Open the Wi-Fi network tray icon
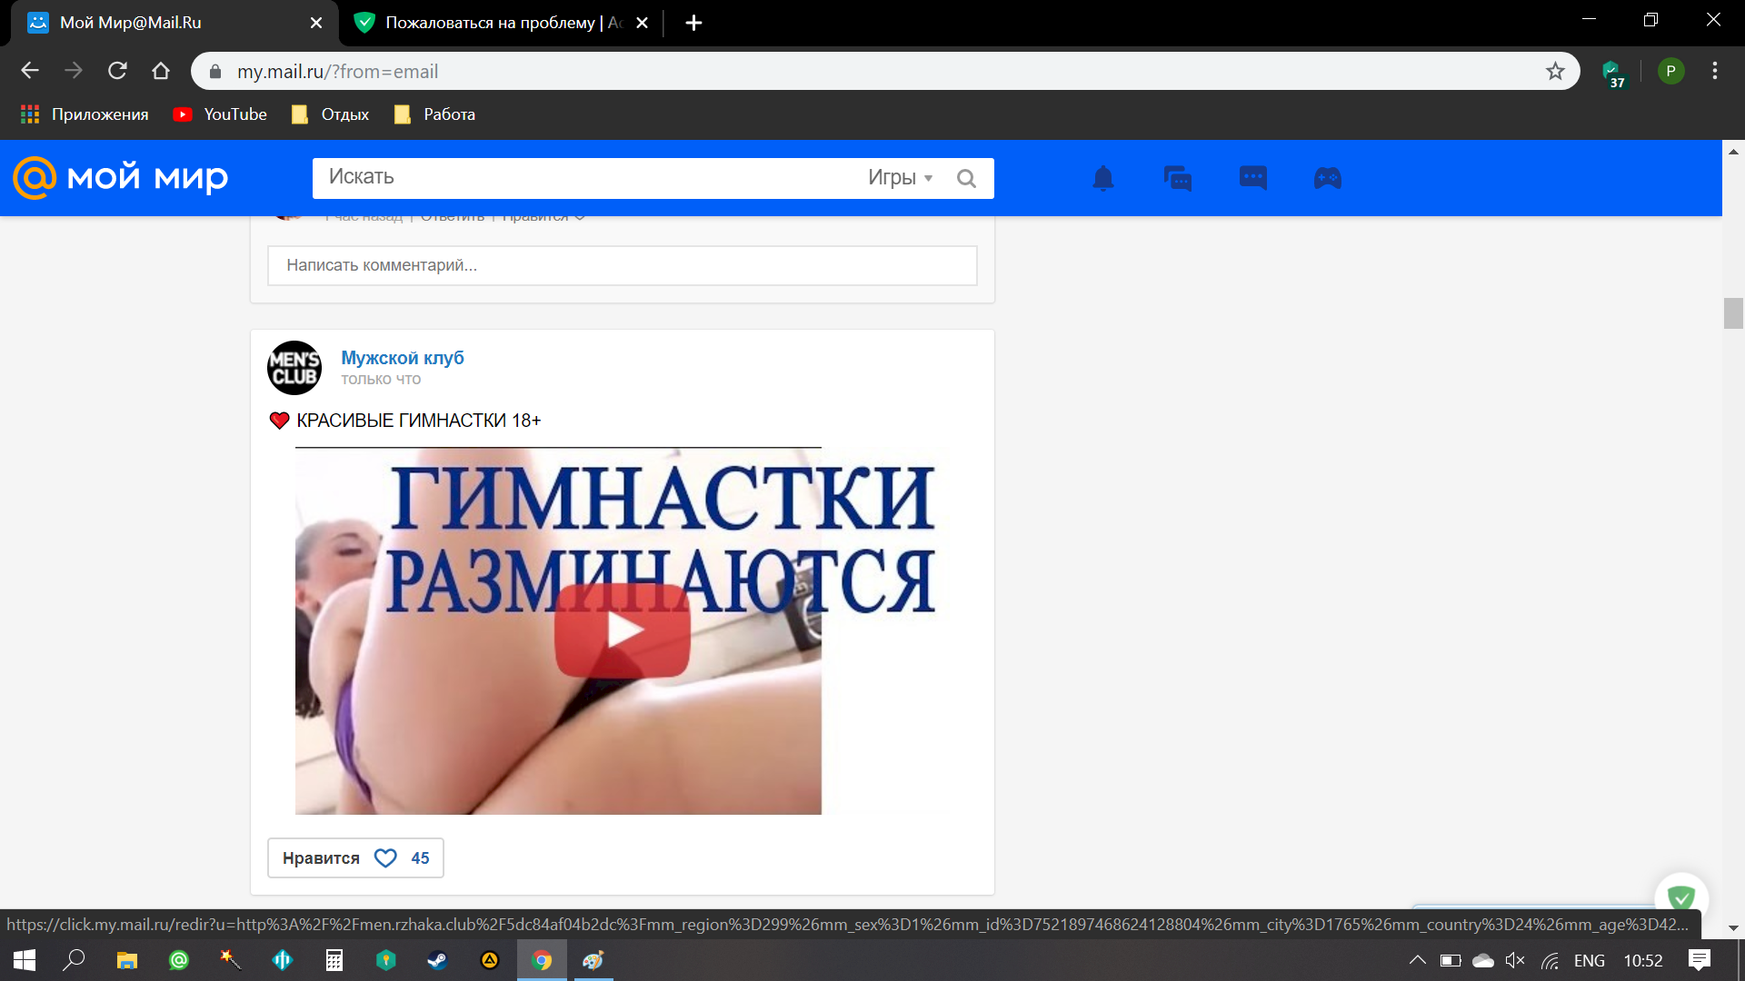The image size is (1745, 981). (1551, 960)
